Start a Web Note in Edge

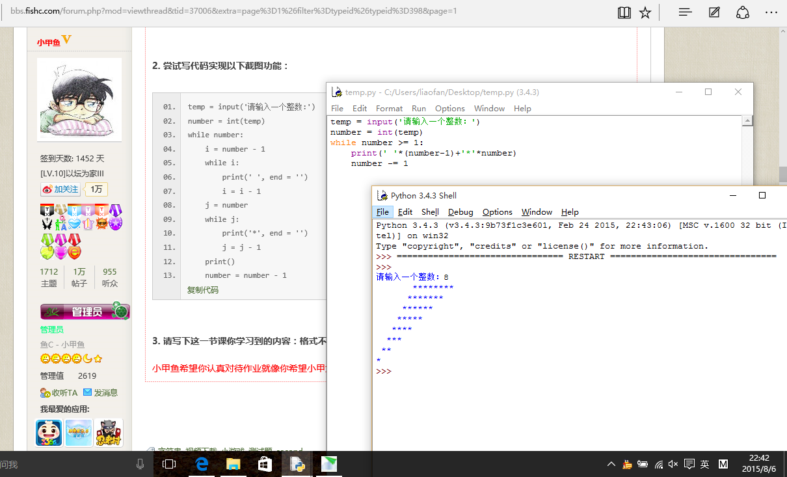click(714, 12)
